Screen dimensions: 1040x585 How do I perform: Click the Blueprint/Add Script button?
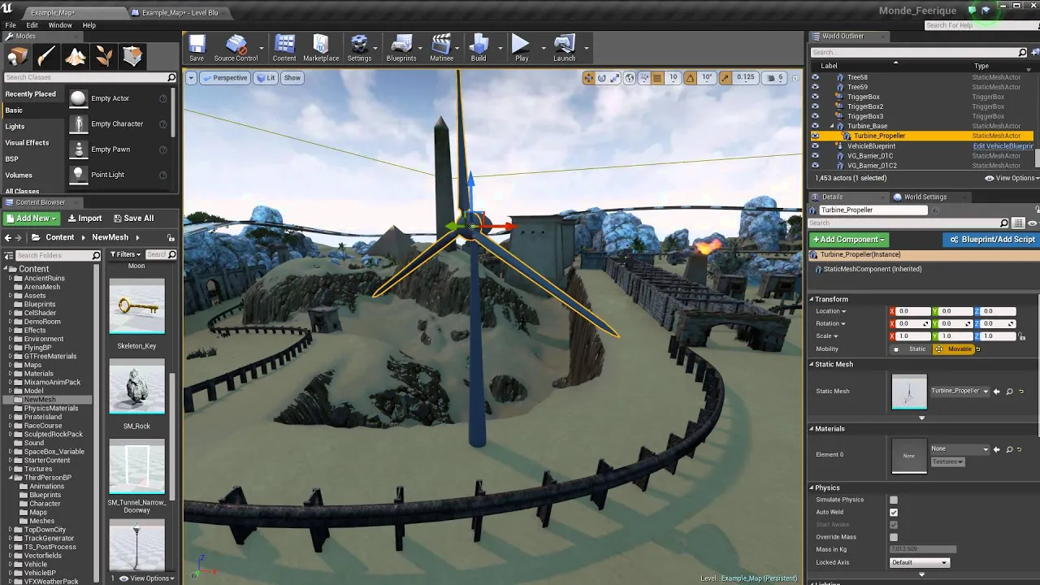(x=990, y=240)
